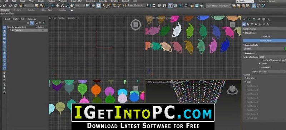Open the Aspect Flat Colors dropdown

tap(272, 72)
